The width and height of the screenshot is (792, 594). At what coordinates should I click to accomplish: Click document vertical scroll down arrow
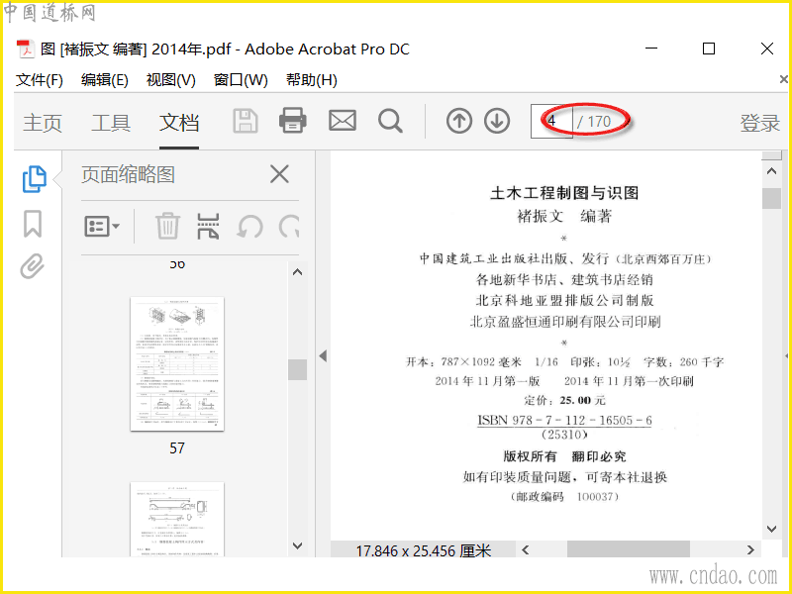(x=771, y=529)
